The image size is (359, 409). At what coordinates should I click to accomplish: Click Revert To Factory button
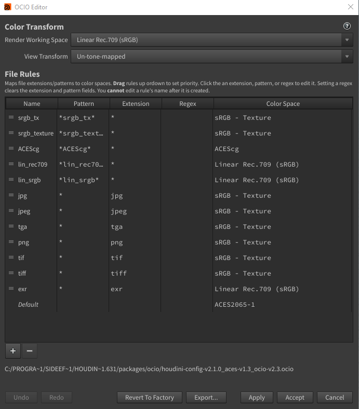[149, 397]
